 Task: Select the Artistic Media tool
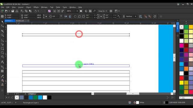point(2,44)
